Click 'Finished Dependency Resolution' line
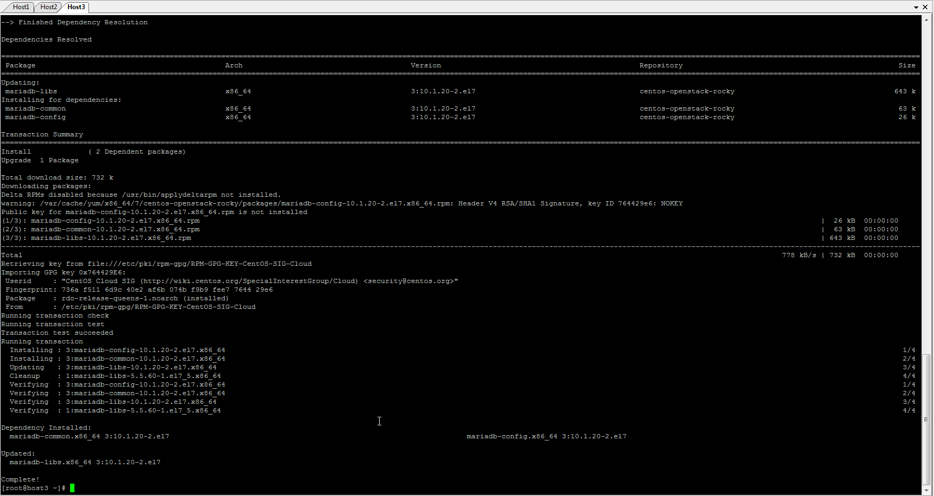 coord(74,22)
